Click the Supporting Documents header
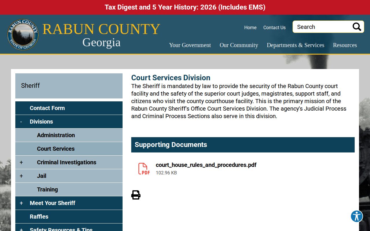 pos(243,145)
